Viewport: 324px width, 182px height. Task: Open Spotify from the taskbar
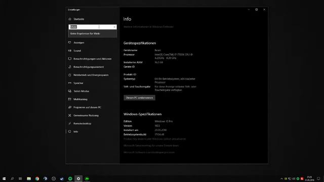pyautogui.click(x=70, y=178)
